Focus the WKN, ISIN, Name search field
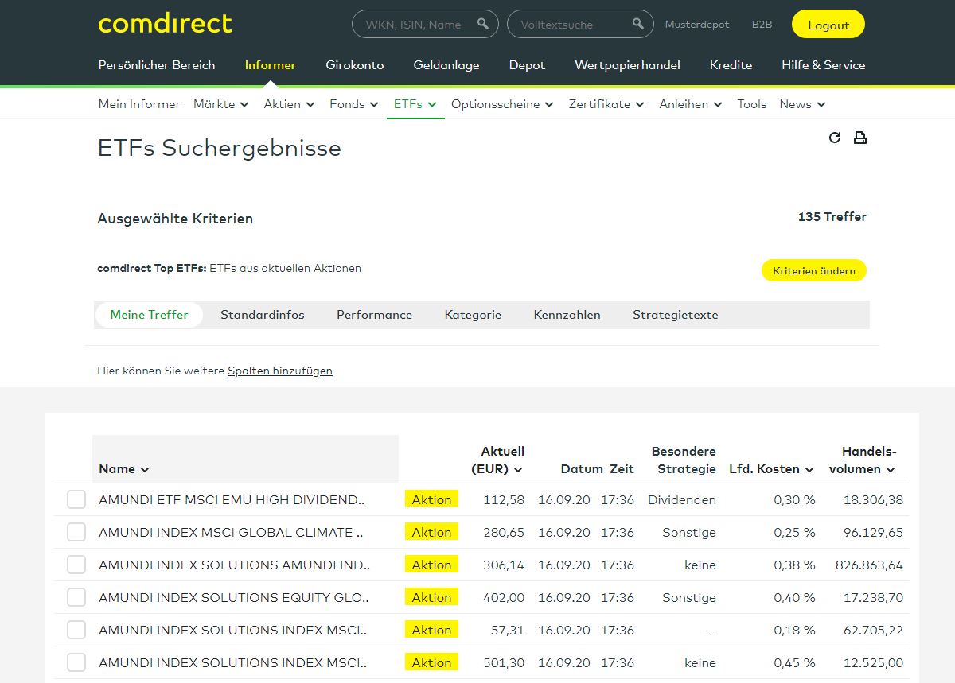Screen dimensions: 955x683 (414, 25)
